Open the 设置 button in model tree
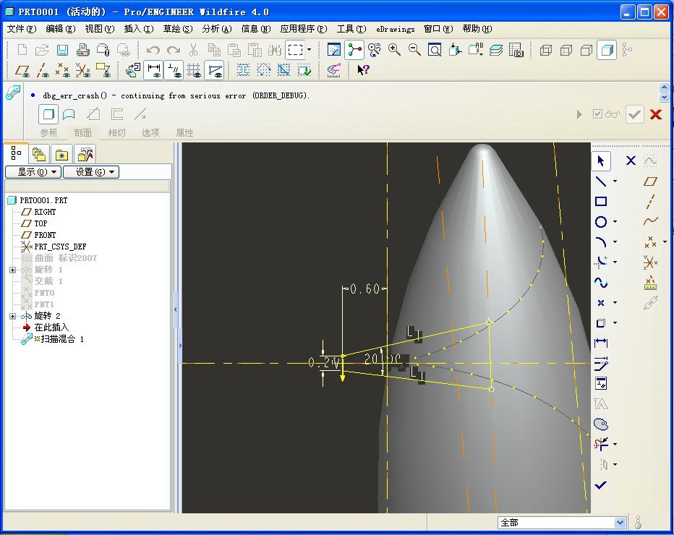The image size is (674, 535). (90, 172)
